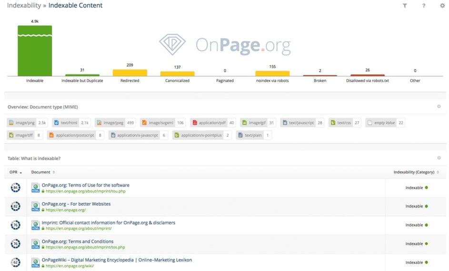Select the Disallowed via robots.txt bar
This screenshot has width=449, height=271.
368,75
